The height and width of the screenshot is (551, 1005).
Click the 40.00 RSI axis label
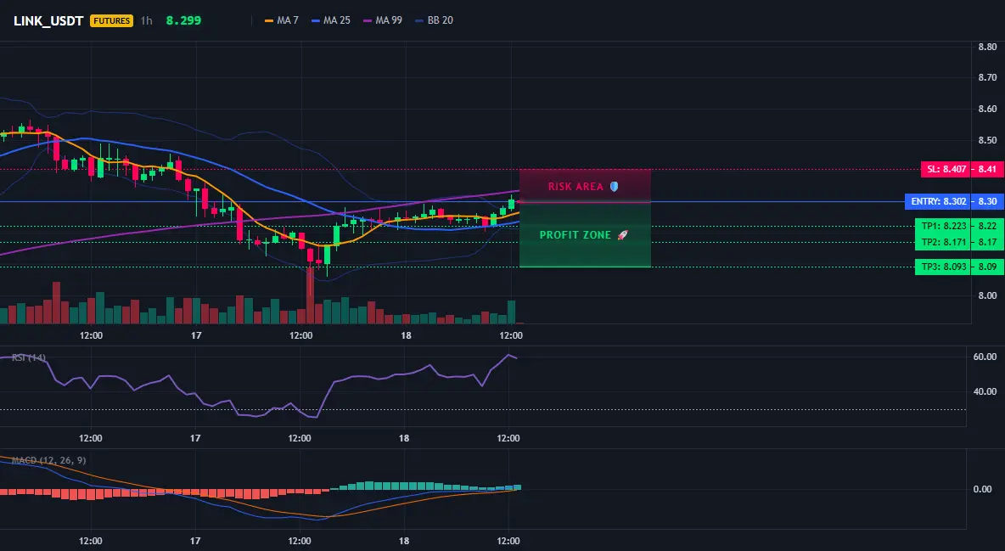tap(985, 391)
